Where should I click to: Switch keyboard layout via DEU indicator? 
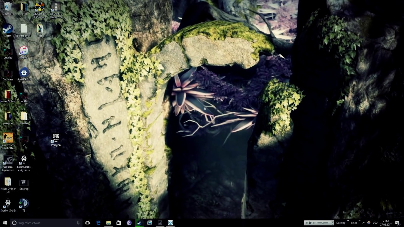(375, 223)
